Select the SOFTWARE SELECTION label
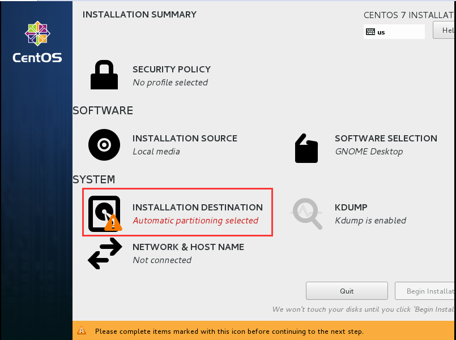This screenshot has height=340, width=456. tap(386, 138)
